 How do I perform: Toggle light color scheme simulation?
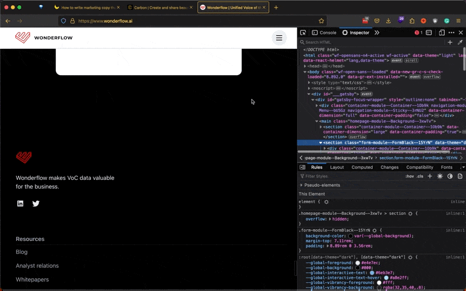click(x=440, y=176)
